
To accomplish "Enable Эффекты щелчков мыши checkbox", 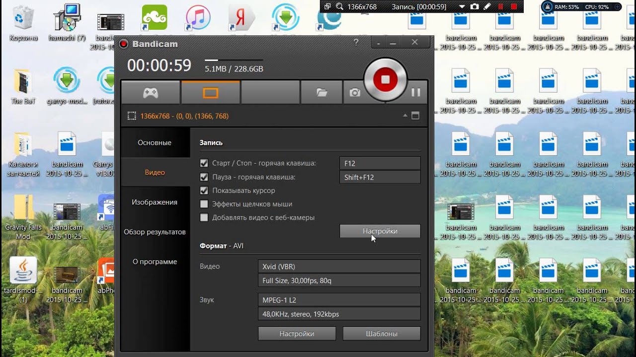I will pos(204,204).
